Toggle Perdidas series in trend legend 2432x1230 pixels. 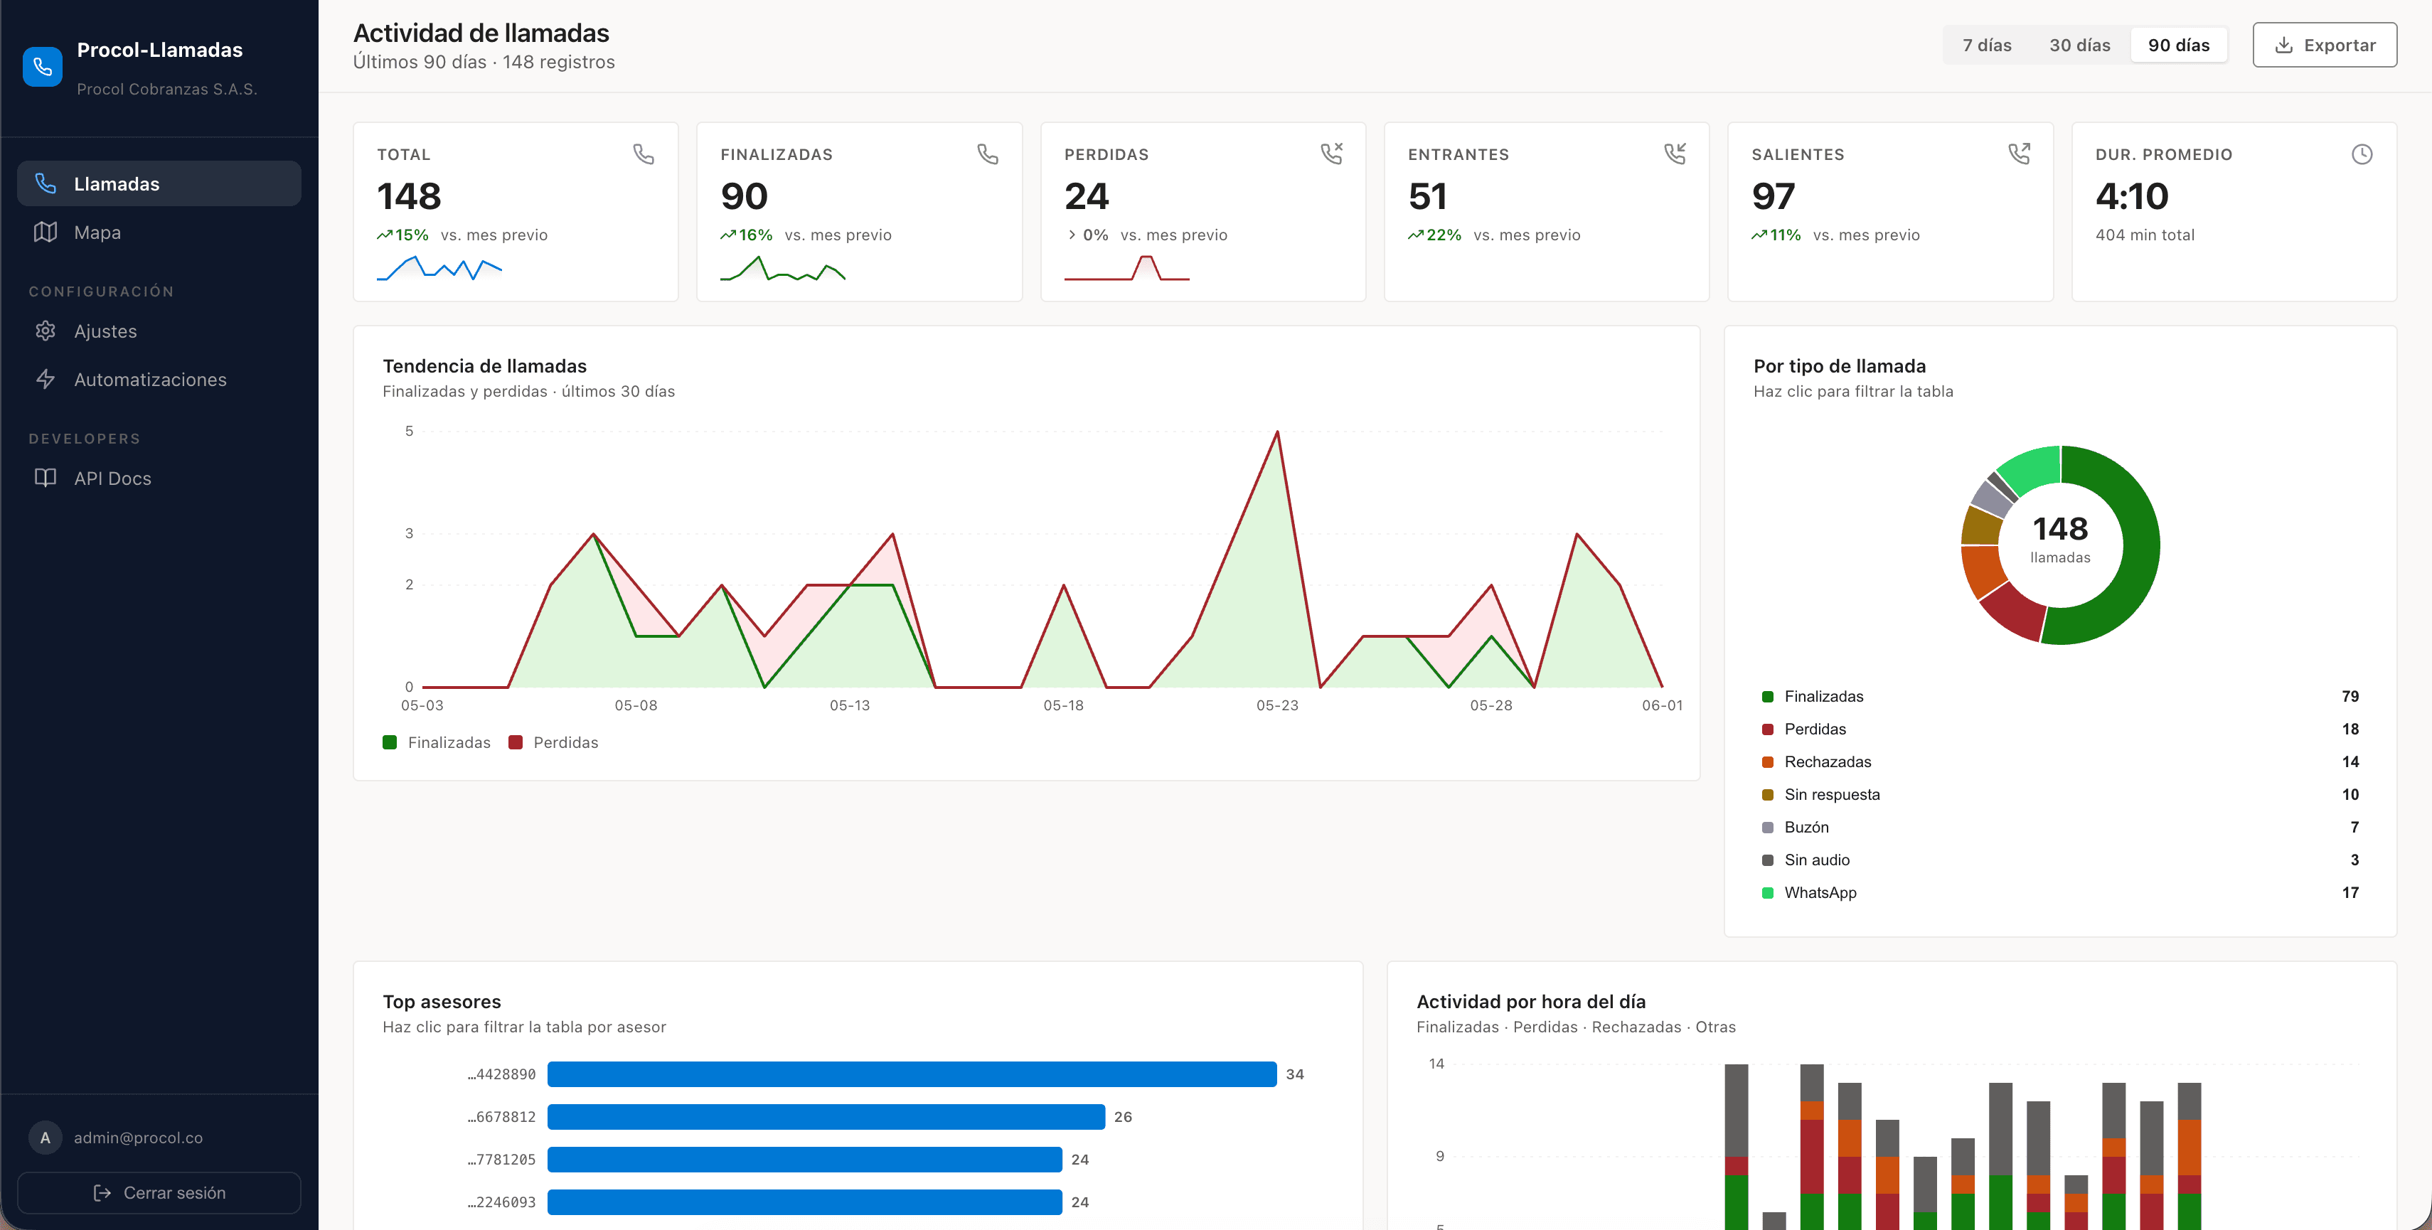point(553,743)
